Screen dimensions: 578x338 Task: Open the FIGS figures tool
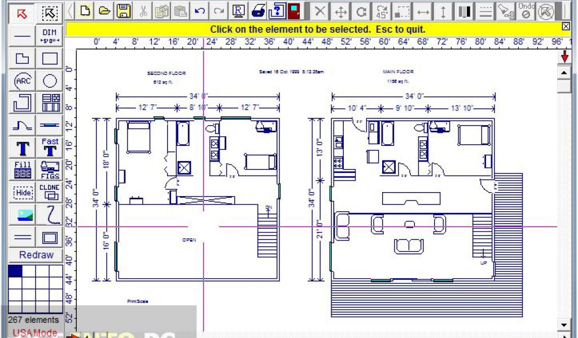50,170
